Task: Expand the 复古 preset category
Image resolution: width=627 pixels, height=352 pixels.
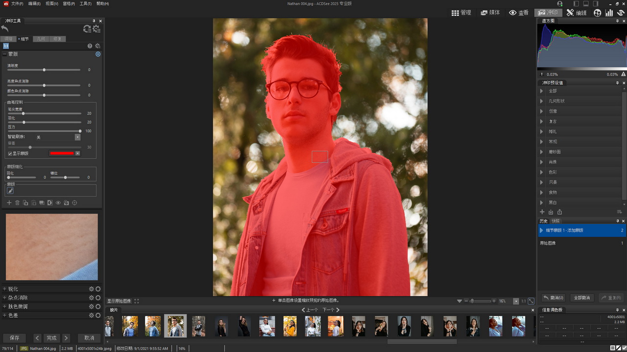Action: click(x=541, y=121)
